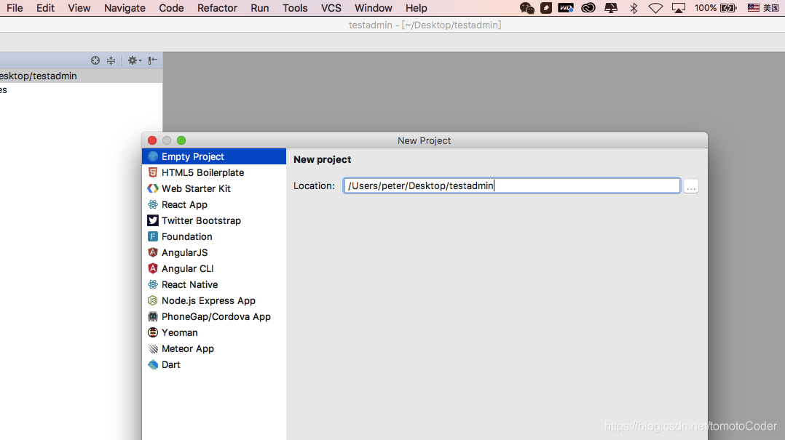
Task: Select the Yeoman template
Action: [x=214, y=332]
